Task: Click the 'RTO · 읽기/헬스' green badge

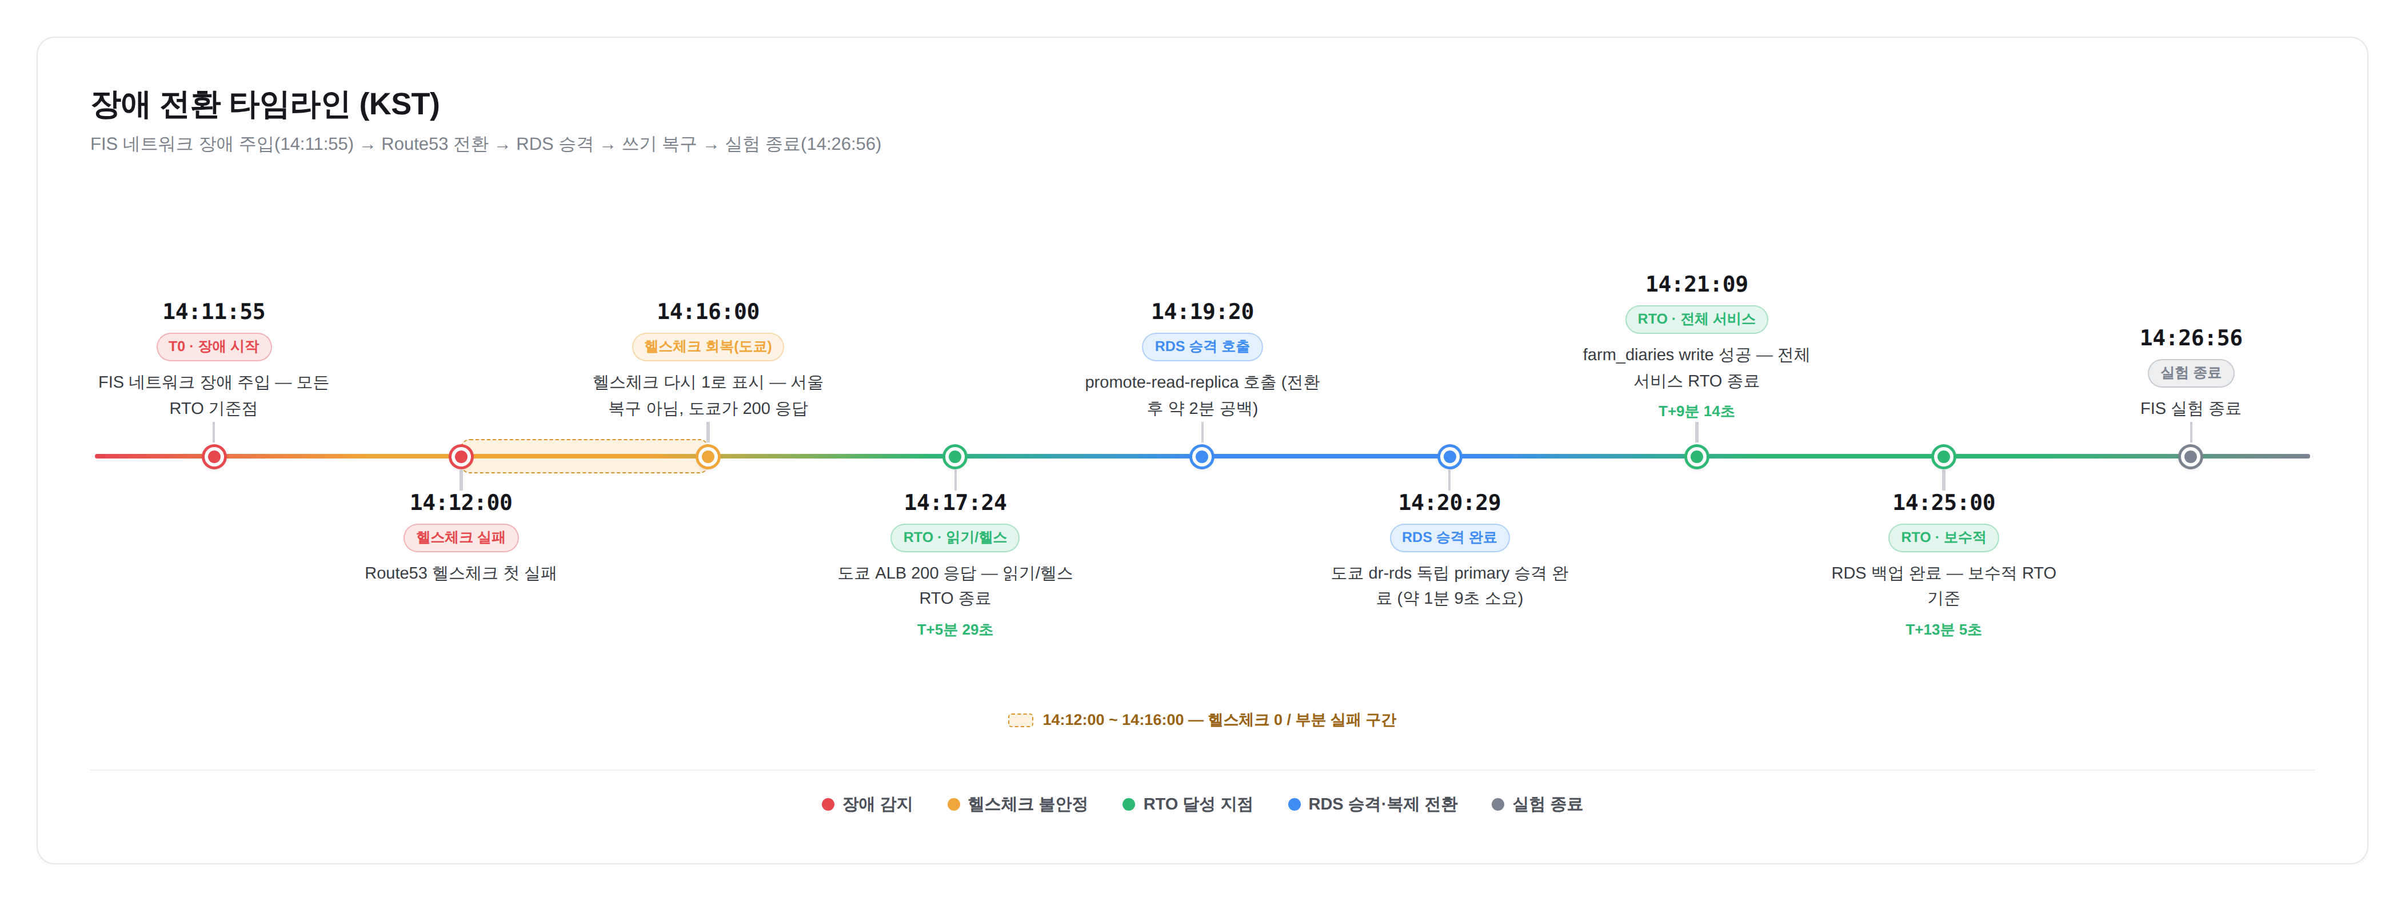Action: pyautogui.click(x=954, y=538)
